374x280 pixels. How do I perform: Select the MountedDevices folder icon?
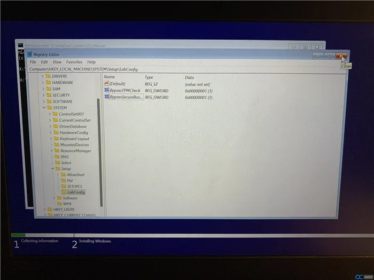pos(57,145)
